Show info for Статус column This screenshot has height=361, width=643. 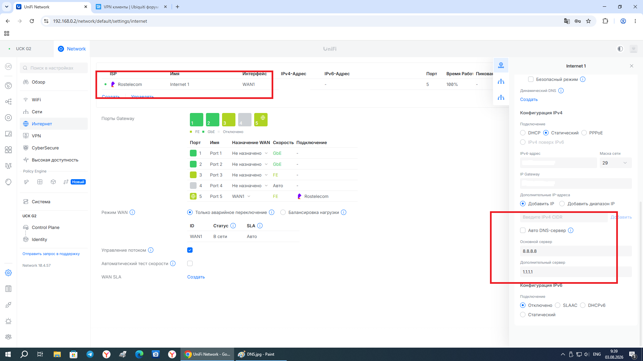233,226
